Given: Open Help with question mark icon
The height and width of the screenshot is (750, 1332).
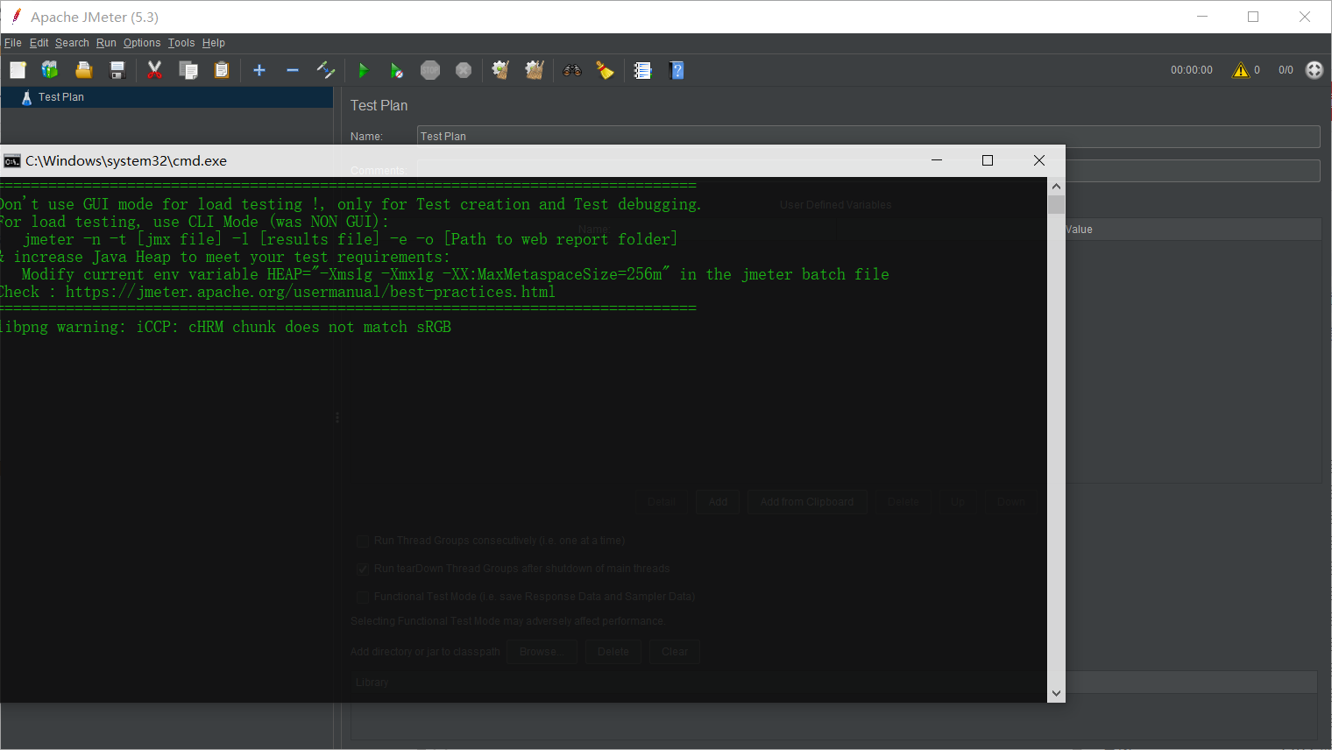Looking at the screenshot, I should tap(677, 70).
